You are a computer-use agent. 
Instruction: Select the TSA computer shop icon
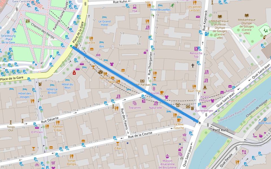[134, 6]
